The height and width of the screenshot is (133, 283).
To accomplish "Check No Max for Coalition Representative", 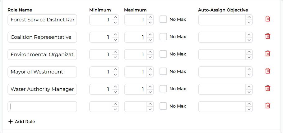I will pos(163,37).
